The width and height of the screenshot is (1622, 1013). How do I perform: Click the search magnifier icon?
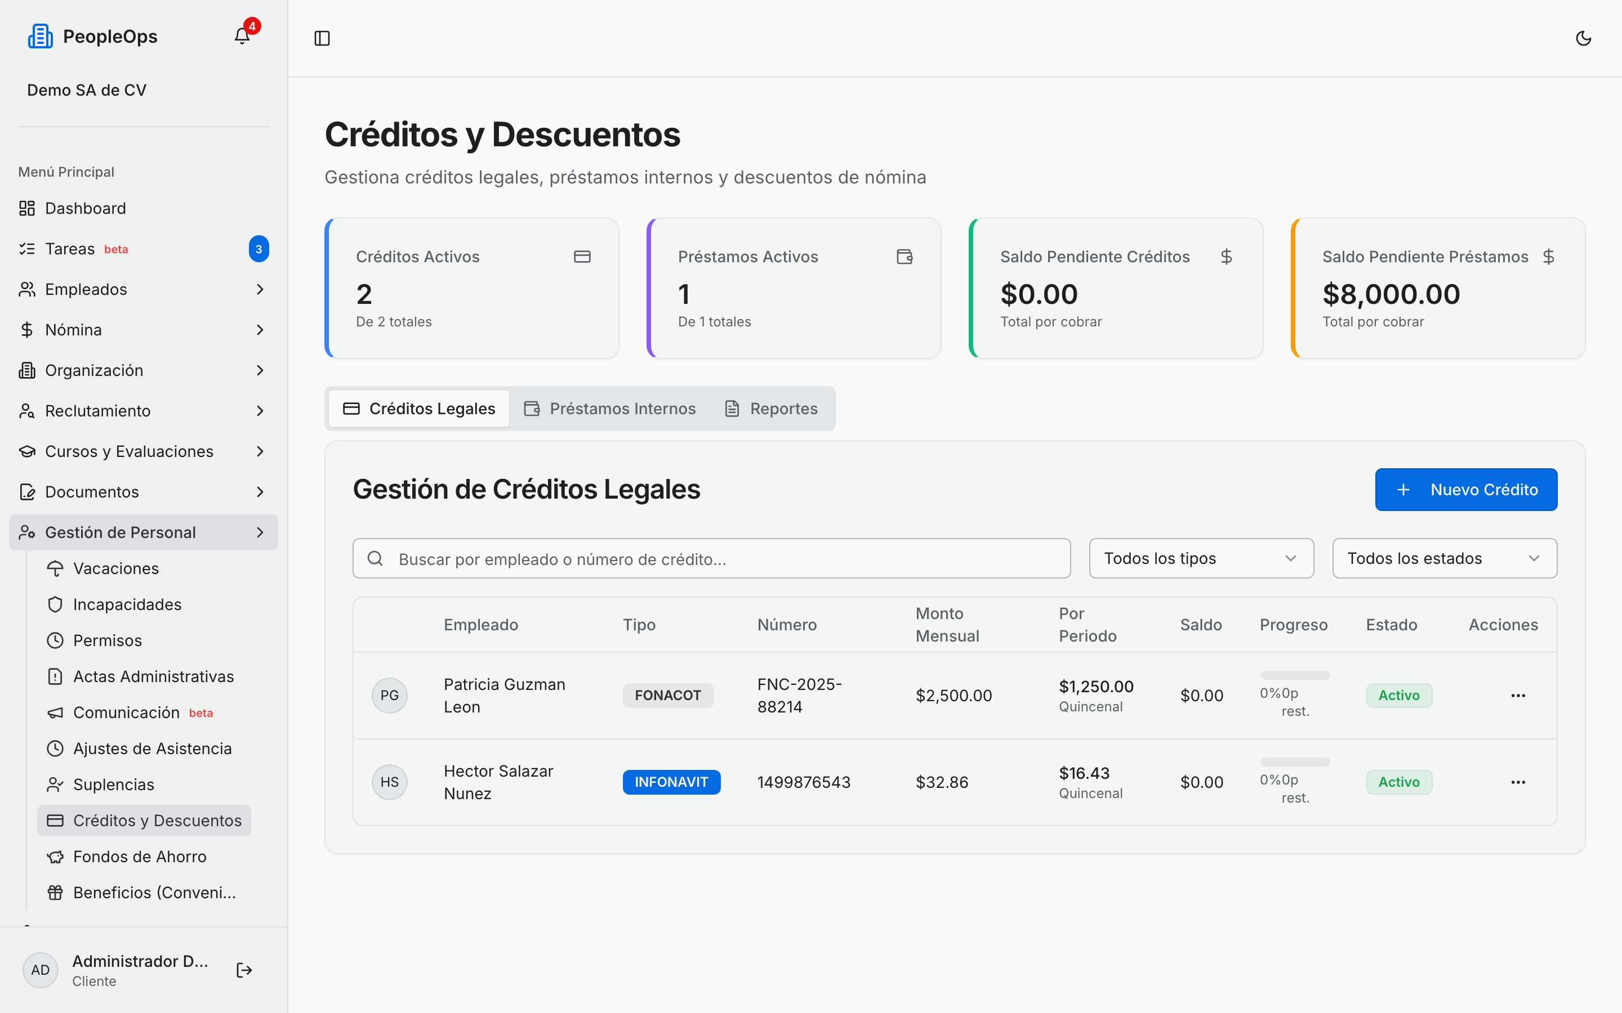coord(375,558)
